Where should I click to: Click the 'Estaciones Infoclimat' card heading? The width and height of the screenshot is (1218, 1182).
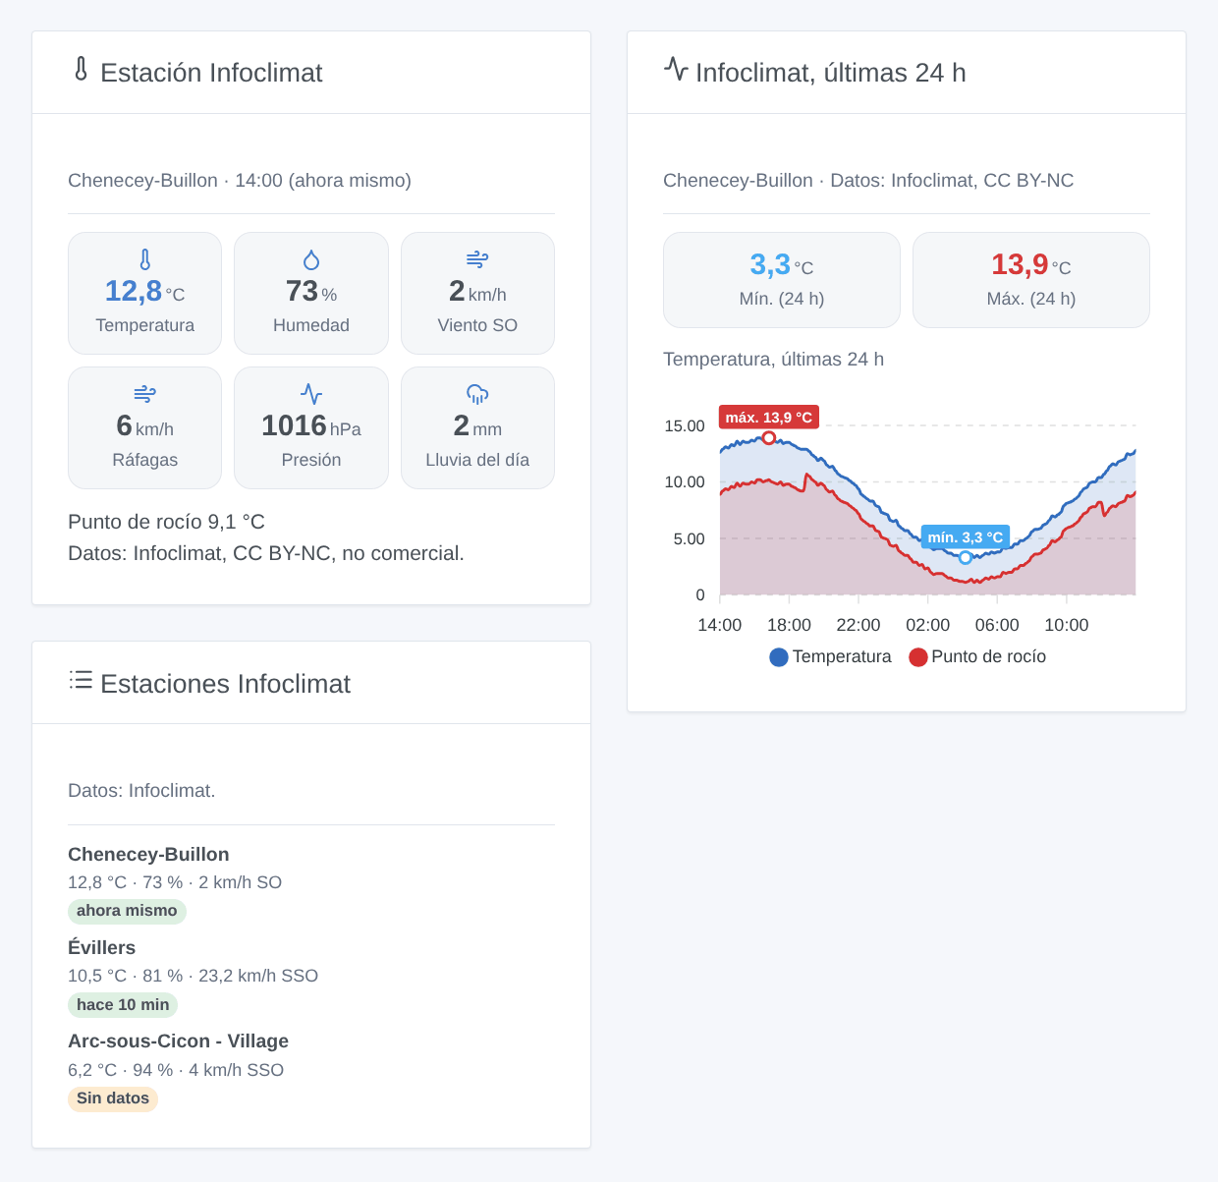tap(225, 684)
